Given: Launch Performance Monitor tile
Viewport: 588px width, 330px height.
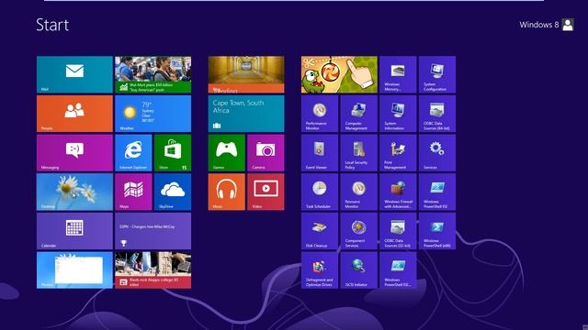Looking at the screenshot, I should 320,114.
